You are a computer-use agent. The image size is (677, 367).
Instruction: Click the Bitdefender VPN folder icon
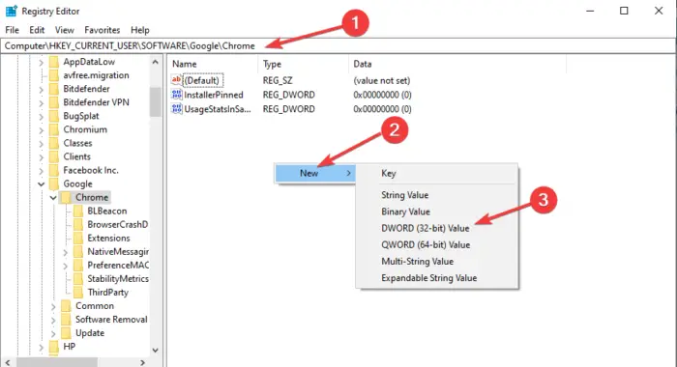pyautogui.click(x=54, y=102)
